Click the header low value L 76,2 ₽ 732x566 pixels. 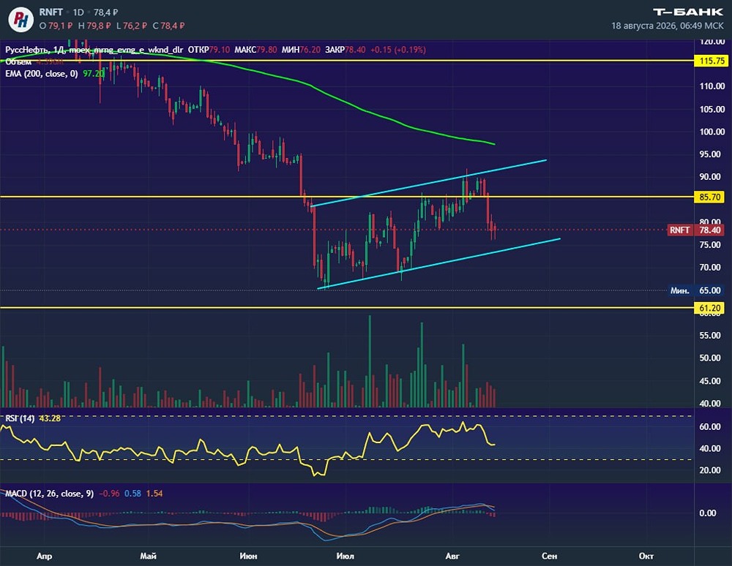(132, 26)
